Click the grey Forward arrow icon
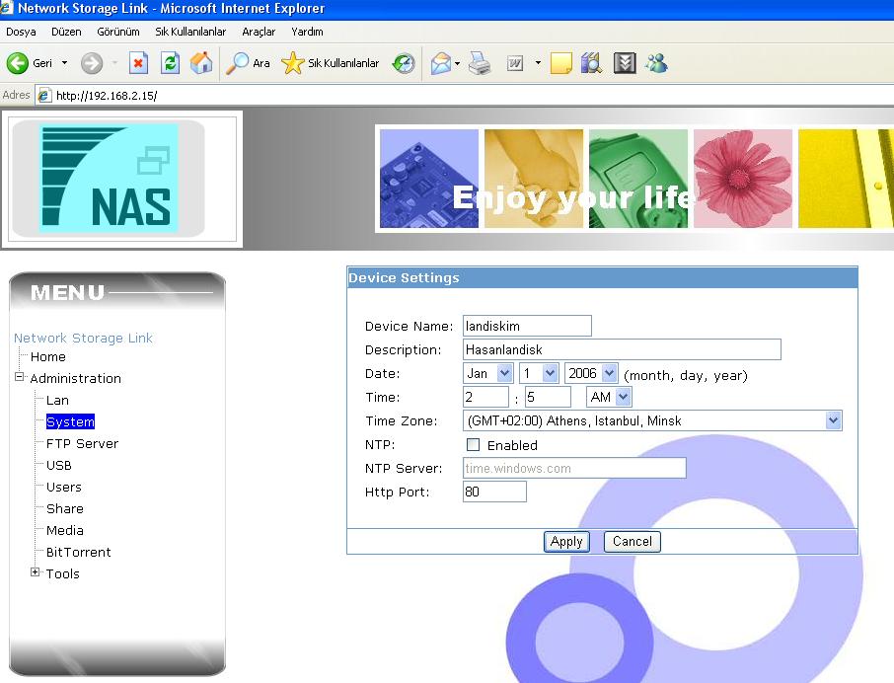 [x=91, y=63]
